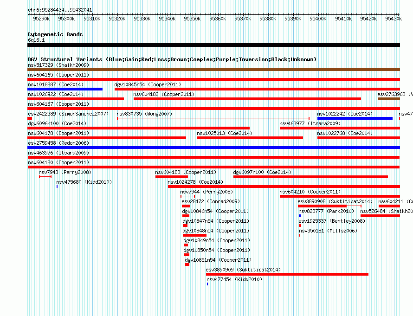
Task: Click the DGV Structural Variants track title
Action: pos(172,59)
